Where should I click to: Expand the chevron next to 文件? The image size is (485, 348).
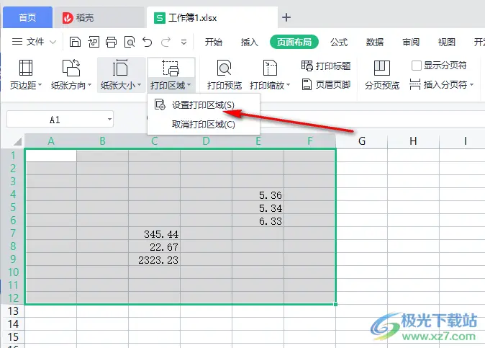[53, 42]
